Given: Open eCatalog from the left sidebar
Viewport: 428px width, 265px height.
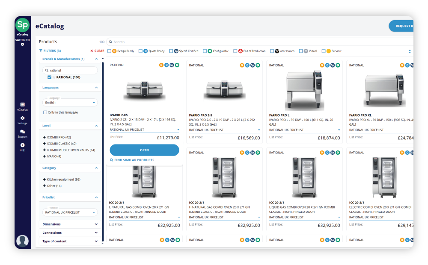Looking at the screenshot, I should click(x=22, y=106).
